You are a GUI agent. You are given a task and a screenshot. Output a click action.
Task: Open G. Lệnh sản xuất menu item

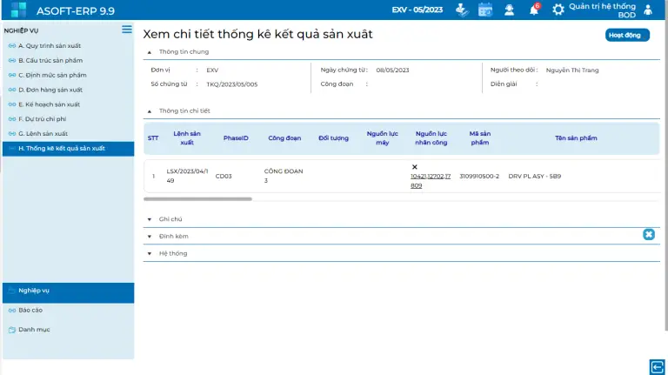[43, 134]
